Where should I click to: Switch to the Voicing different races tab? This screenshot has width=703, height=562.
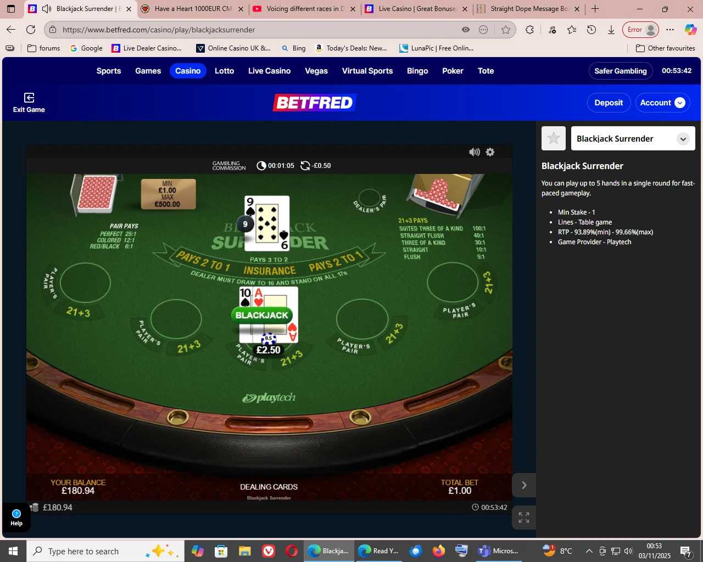coord(304,9)
